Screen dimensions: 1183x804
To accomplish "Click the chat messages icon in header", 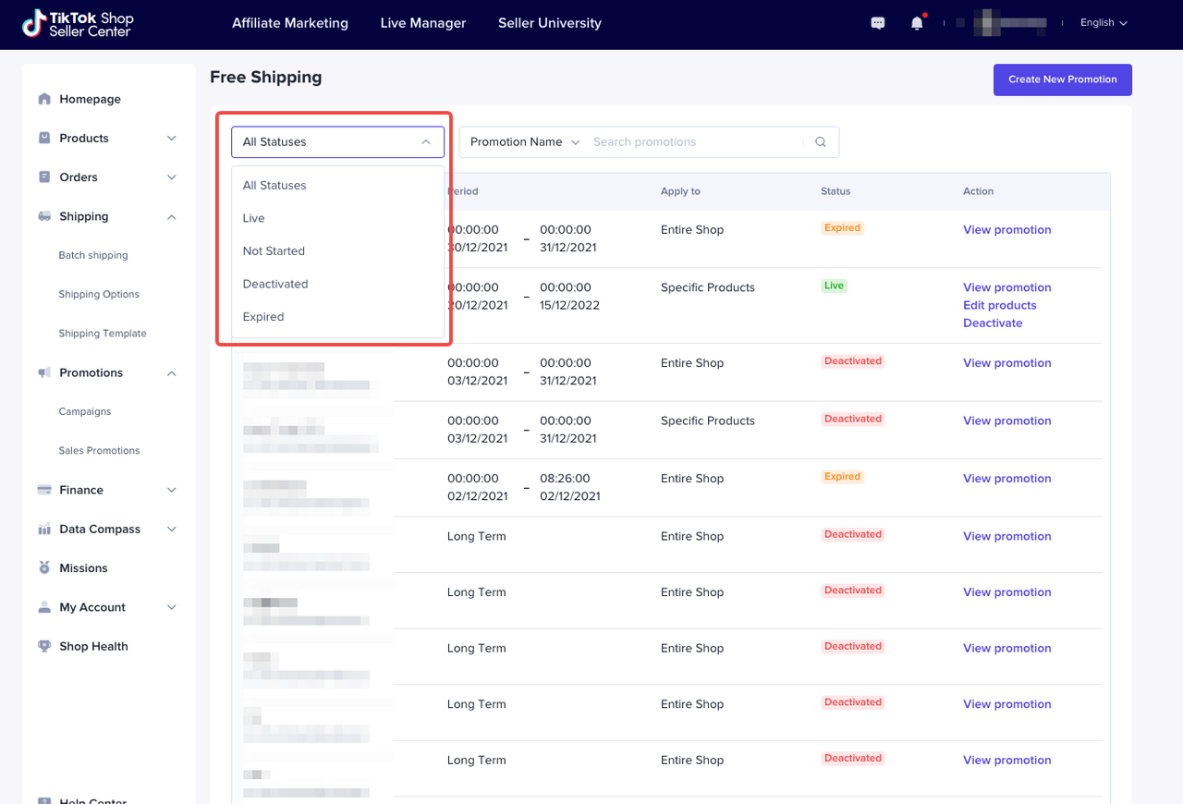I will (x=878, y=23).
